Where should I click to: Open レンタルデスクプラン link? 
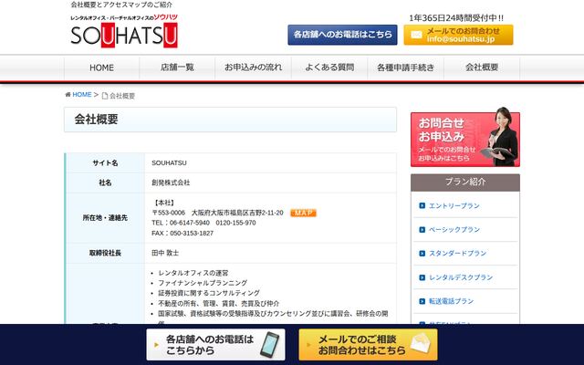pos(461,277)
